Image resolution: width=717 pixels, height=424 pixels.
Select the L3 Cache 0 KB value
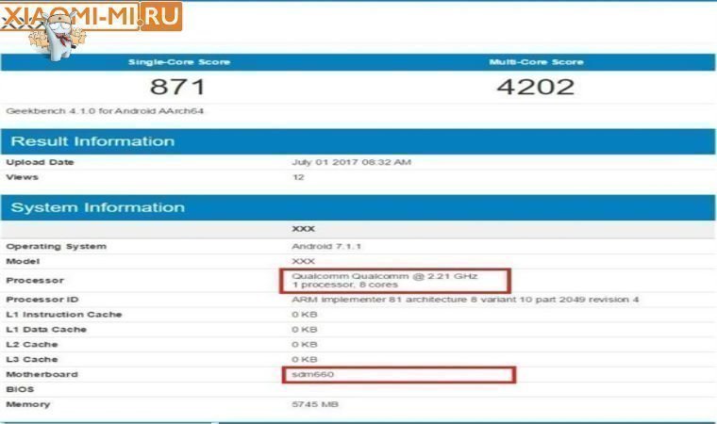pyautogui.click(x=305, y=360)
